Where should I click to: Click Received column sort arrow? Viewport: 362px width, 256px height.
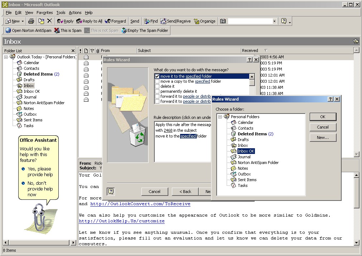point(266,50)
